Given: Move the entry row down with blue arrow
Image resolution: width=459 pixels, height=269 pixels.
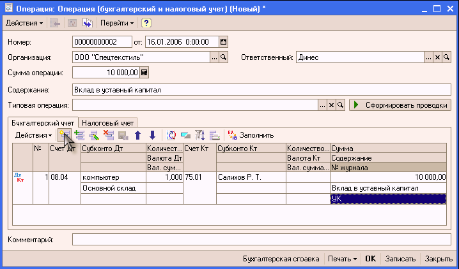Looking at the screenshot, I should coord(152,135).
